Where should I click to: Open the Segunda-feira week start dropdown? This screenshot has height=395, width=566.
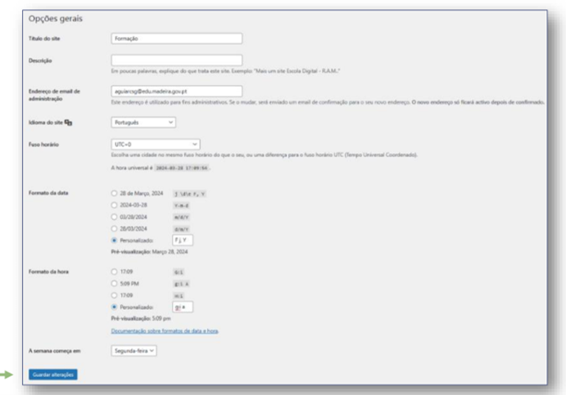click(134, 351)
